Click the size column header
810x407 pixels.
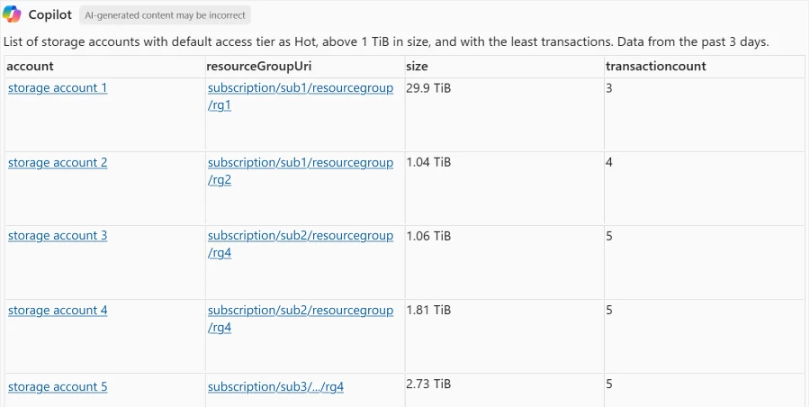pyautogui.click(x=417, y=67)
